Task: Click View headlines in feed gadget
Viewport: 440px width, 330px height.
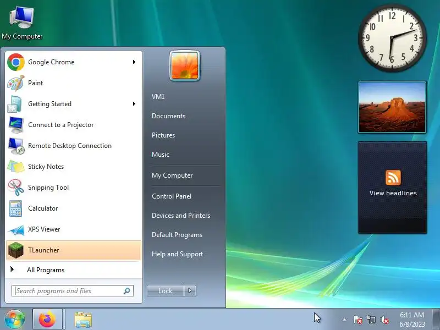Action: pyautogui.click(x=393, y=193)
